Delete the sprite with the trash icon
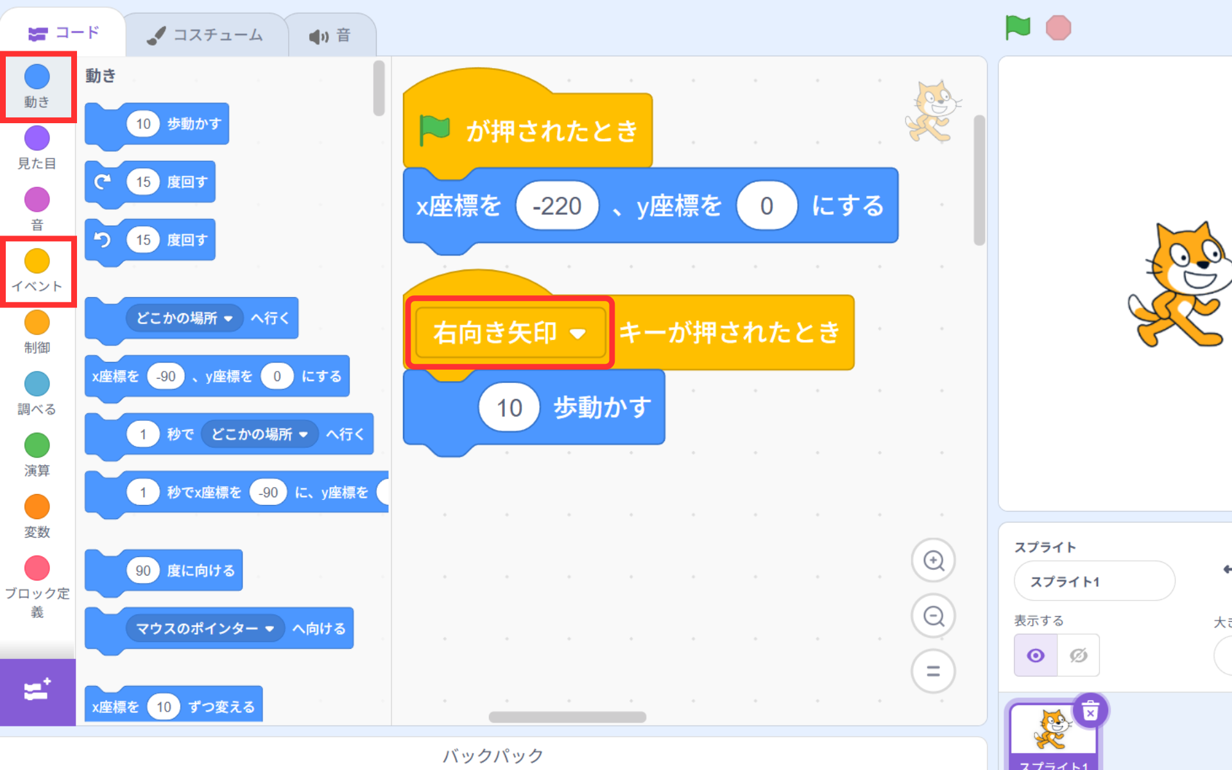1232x770 pixels. (1090, 711)
